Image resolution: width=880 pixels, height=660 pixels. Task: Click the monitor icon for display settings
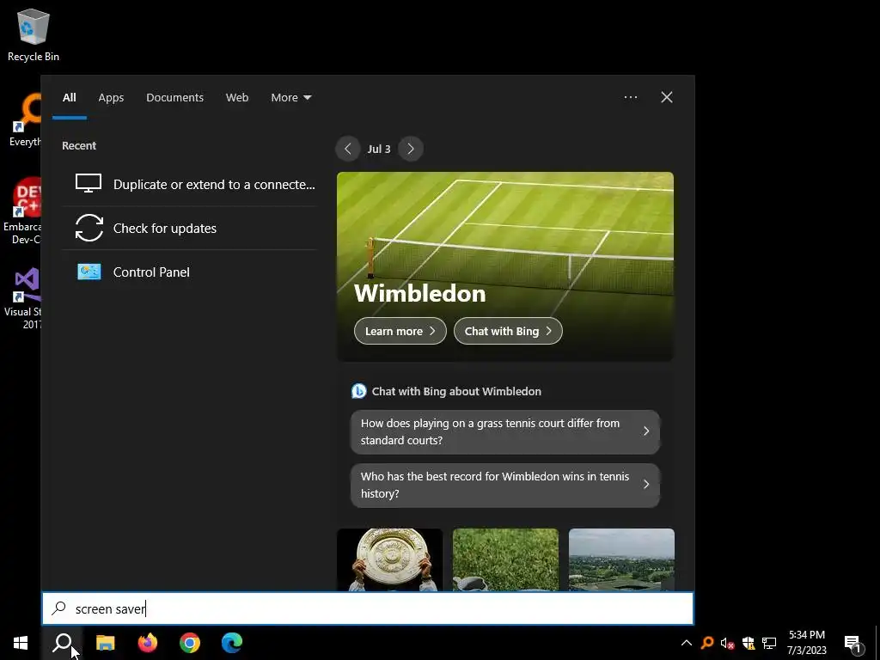pos(89,184)
